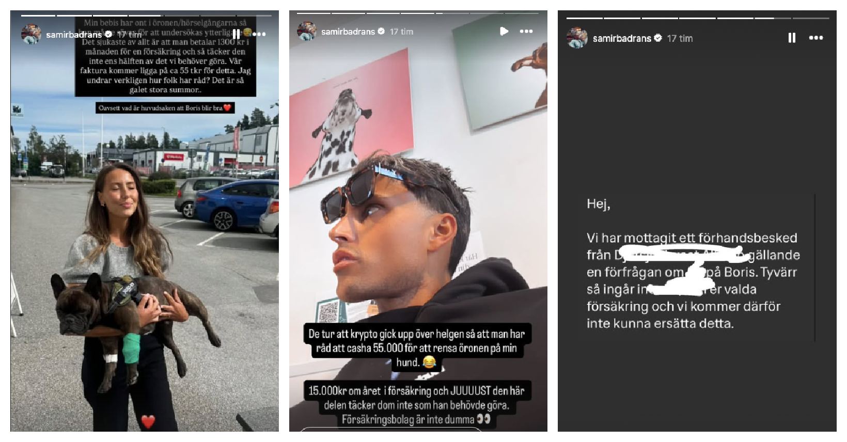Click the red heart sticker on the first story

148,421
